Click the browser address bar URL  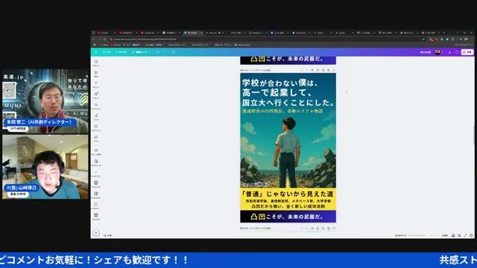145,39
